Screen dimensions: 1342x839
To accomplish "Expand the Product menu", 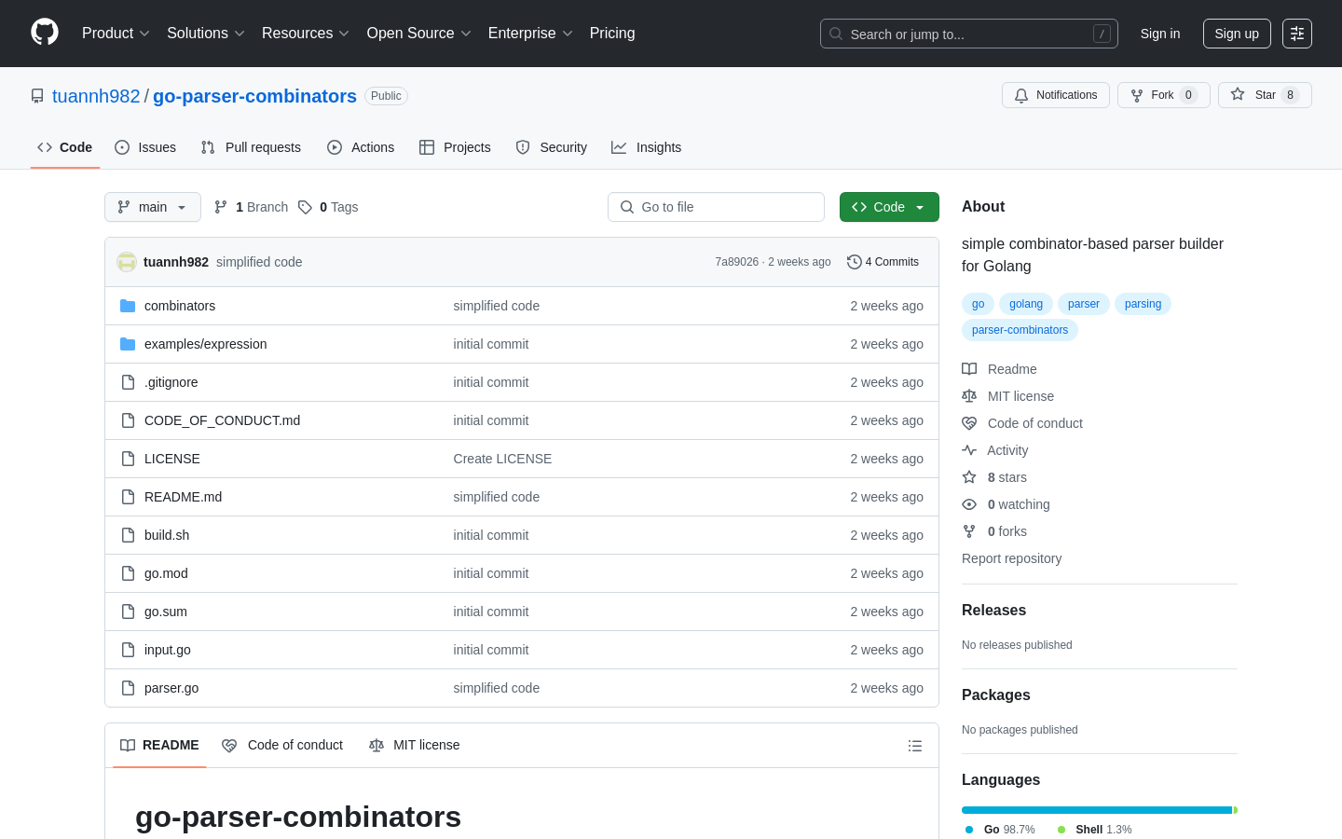I will 116,34.
